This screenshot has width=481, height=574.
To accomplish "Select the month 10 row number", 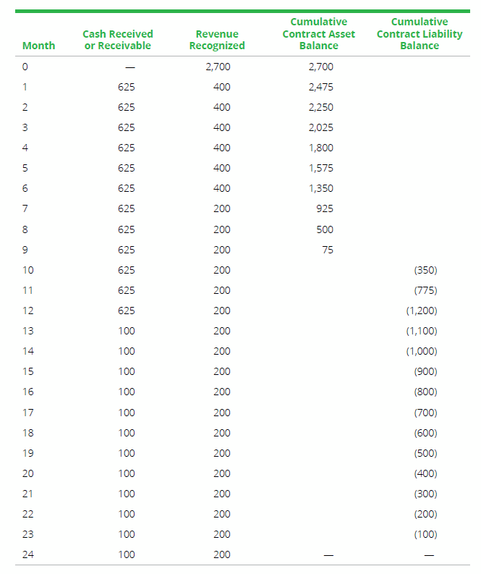I will [x=28, y=270].
